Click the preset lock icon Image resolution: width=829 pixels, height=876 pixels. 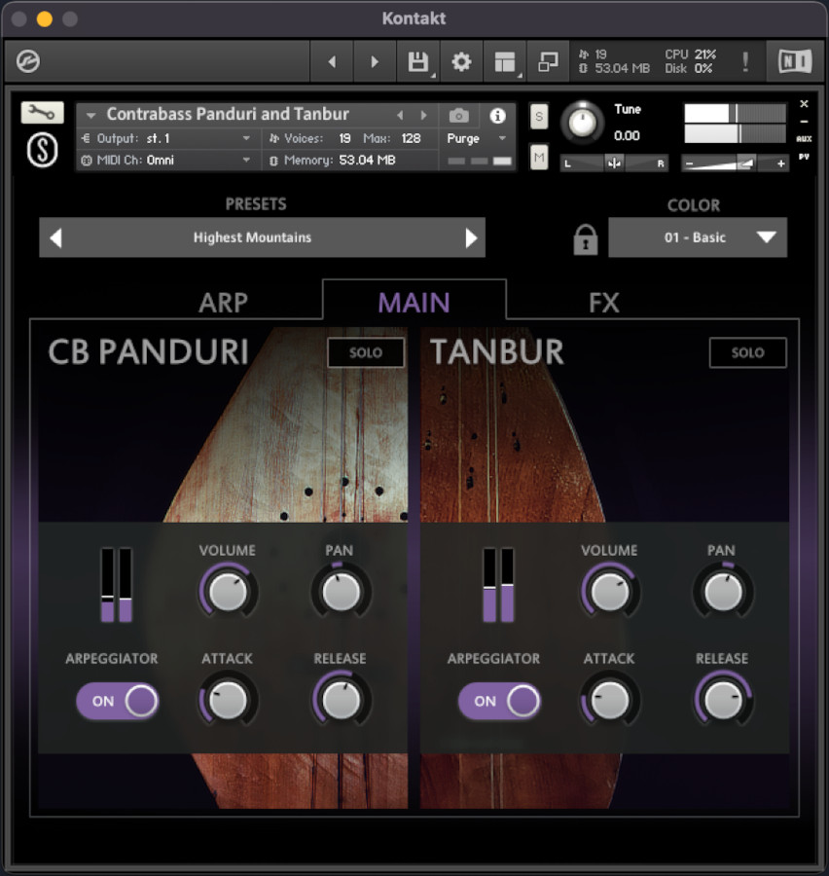coord(586,239)
